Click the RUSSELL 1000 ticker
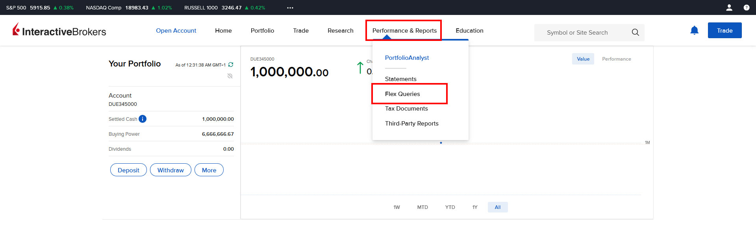This screenshot has width=756, height=229. pos(224,7)
